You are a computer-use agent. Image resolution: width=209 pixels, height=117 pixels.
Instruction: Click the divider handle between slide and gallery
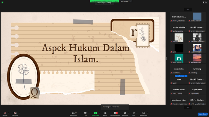pos(166,58)
